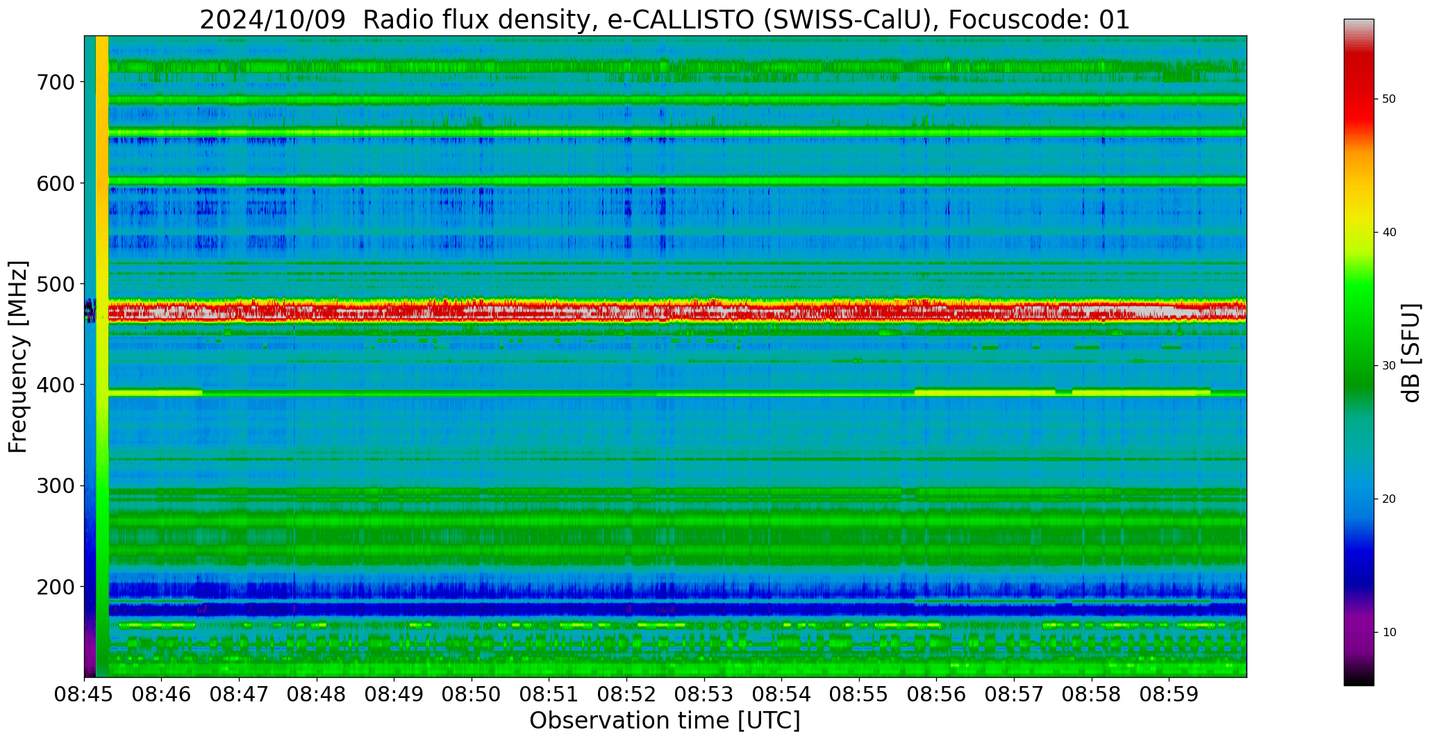Click the 08:49 time tick label
This screenshot has height=741, width=1432.
(394, 695)
